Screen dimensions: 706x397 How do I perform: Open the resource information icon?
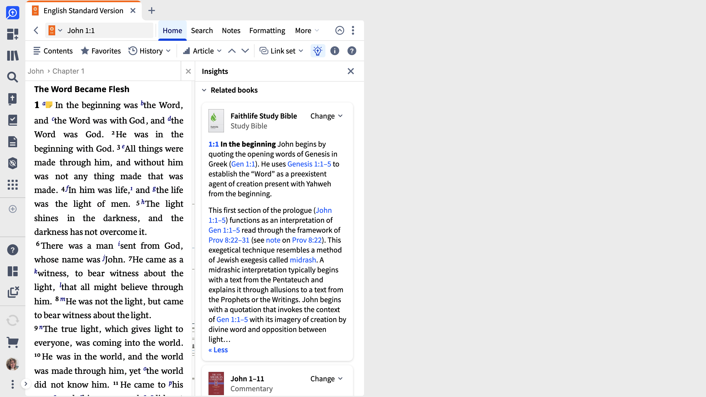point(335,51)
